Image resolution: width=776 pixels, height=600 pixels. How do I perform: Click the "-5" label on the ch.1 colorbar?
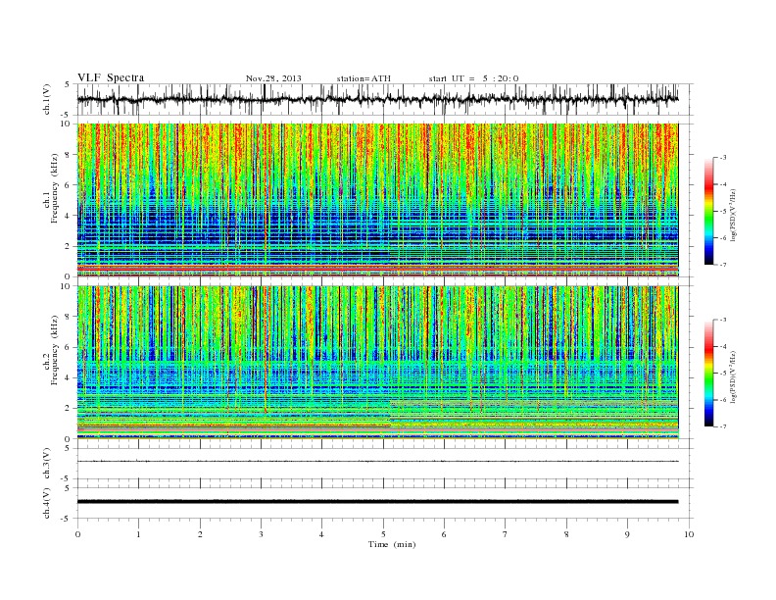pyautogui.click(x=723, y=211)
